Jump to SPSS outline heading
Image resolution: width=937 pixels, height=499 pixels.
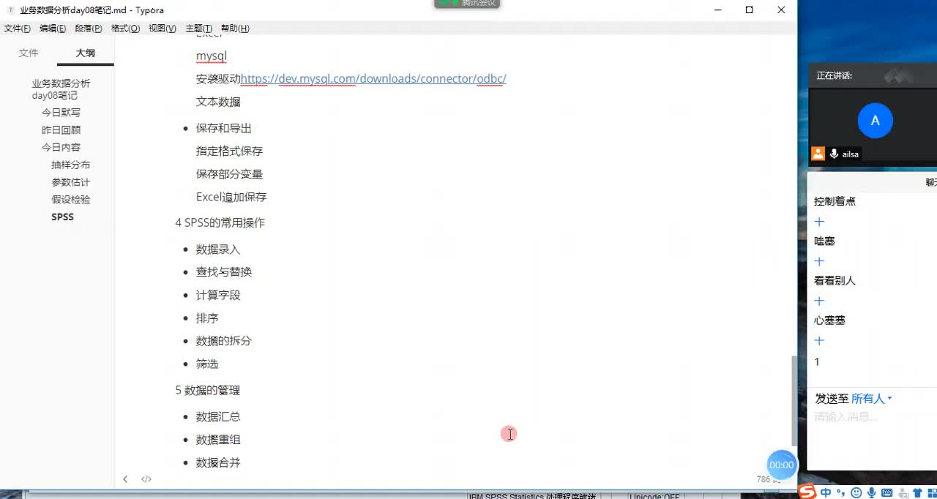click(62, 217)
